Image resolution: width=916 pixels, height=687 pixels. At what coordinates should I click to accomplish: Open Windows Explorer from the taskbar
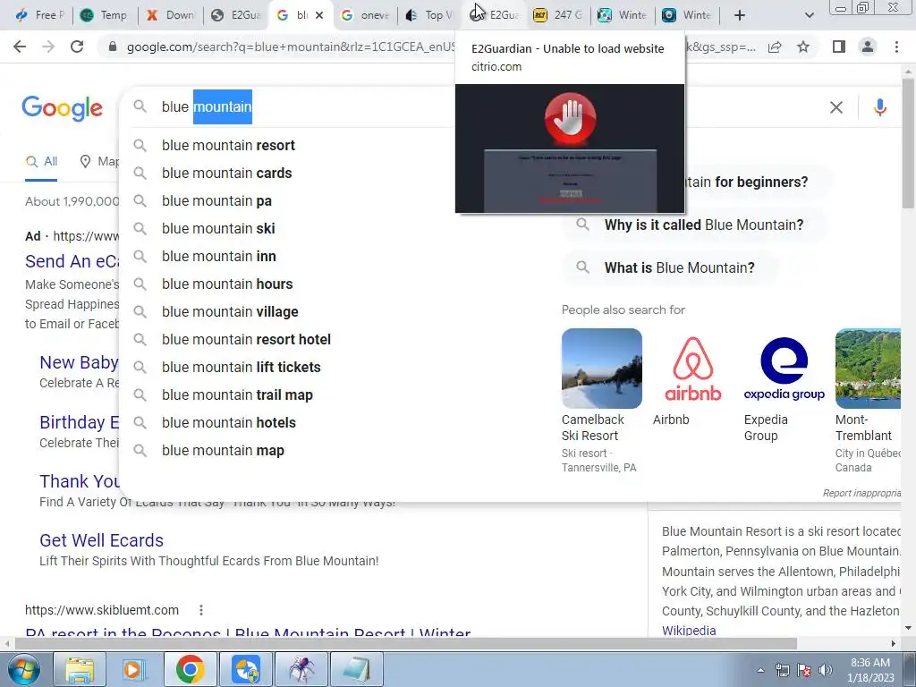point(80,669)
